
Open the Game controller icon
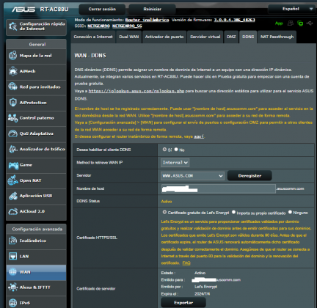coord(13,165)
